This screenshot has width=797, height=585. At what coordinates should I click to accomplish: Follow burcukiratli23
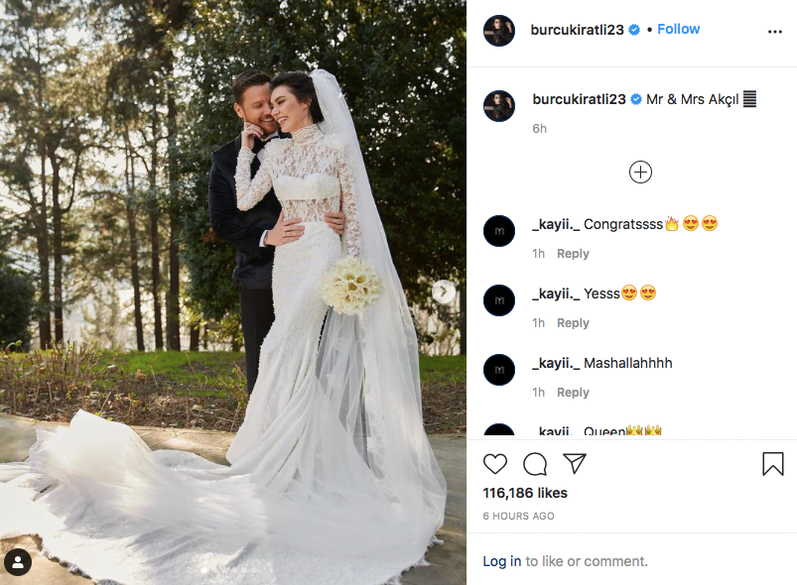[679, 29]
